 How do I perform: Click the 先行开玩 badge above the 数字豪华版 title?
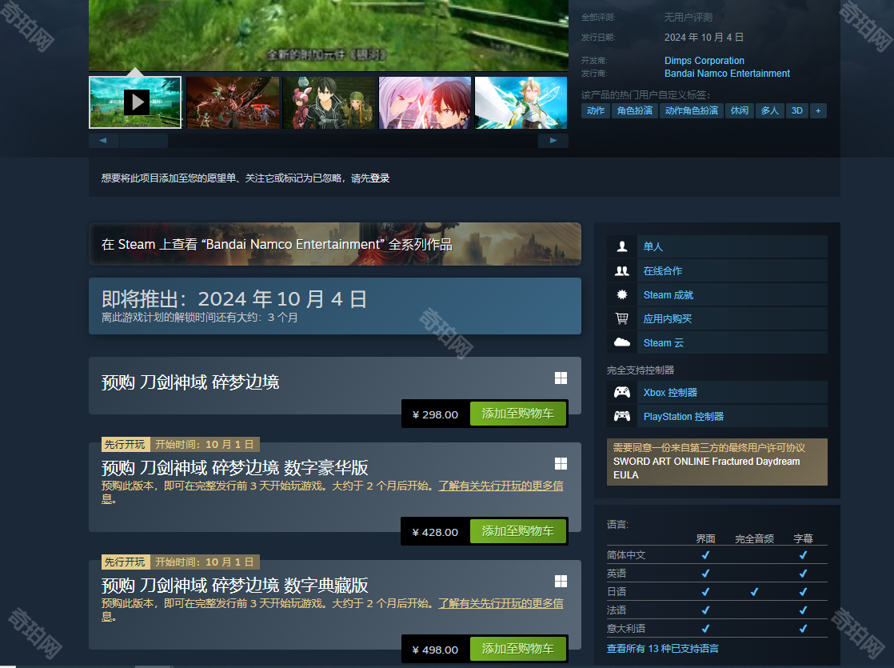click(x=126, y=444)
